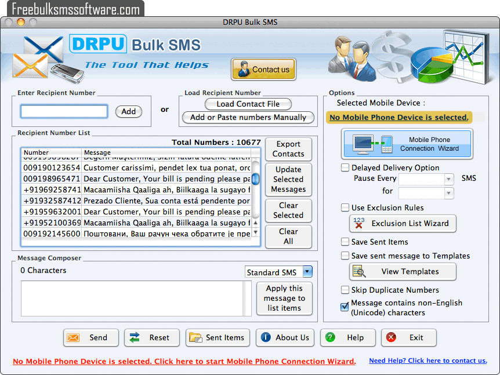Select row with number +91959632001

(136, 212)
